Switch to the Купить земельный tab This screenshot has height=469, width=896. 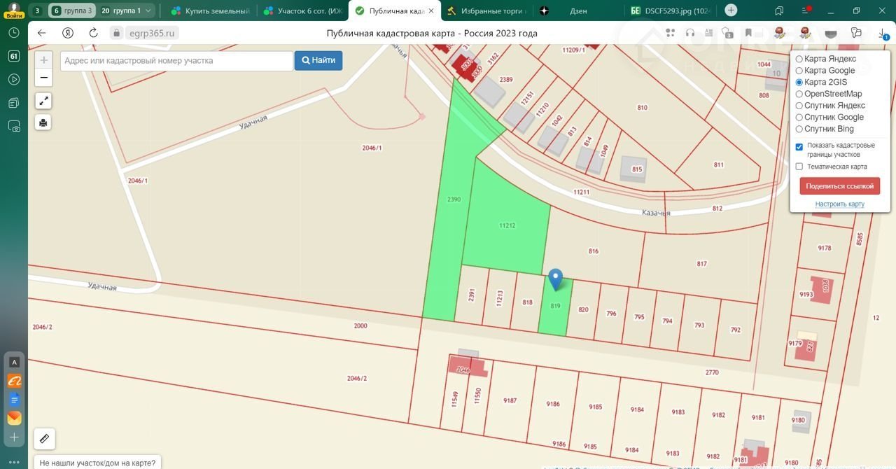pos(210,10)
